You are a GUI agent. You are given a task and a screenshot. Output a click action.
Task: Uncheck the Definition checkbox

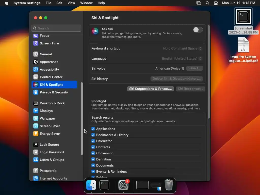(x=93, y=159)
